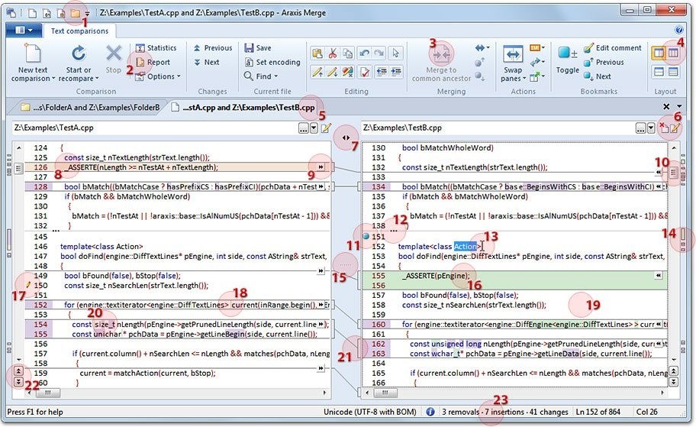
Task: Click the Save icon in Current file group
Action: (249, 48)
